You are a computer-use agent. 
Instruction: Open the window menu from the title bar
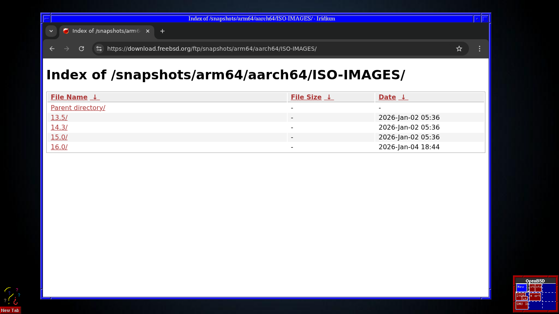46,18
